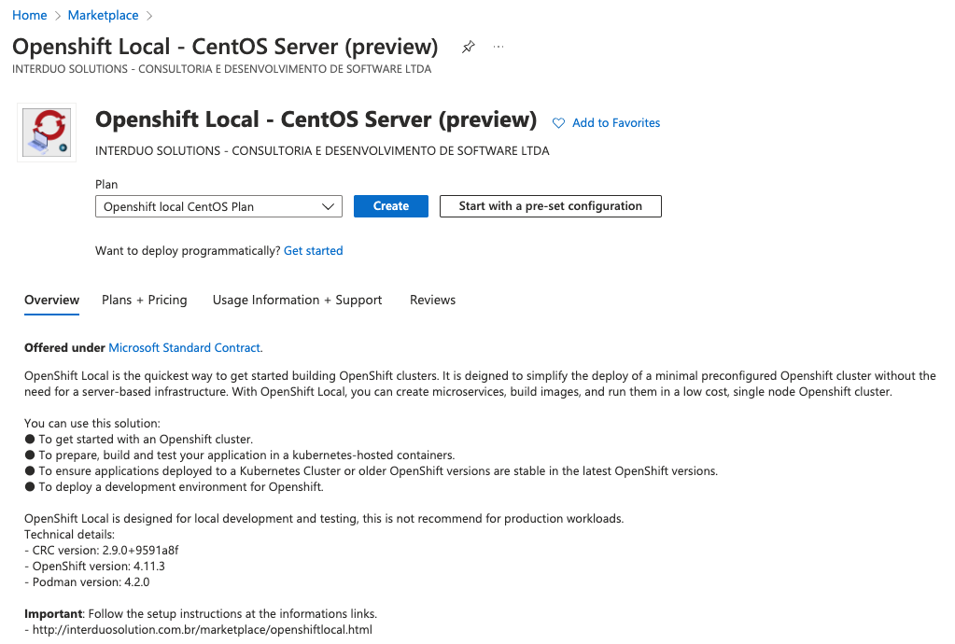The width and height of the screenshot is (955, 644).
Task: Click the publisher name under the page title
Action: 221,69
